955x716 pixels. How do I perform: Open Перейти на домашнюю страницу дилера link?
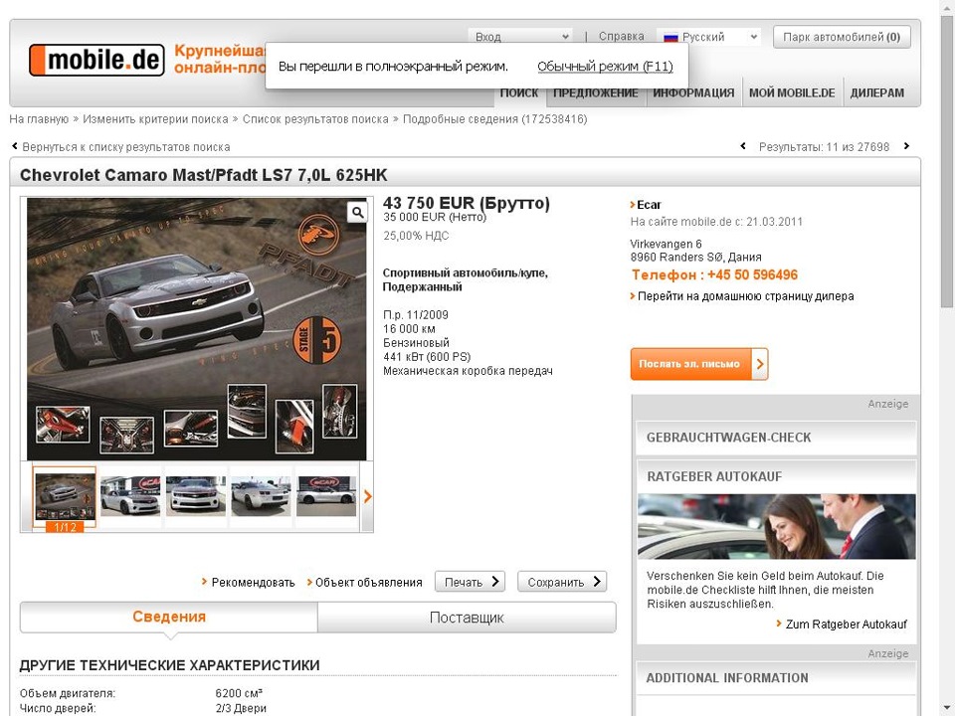(x=745, y=296)
